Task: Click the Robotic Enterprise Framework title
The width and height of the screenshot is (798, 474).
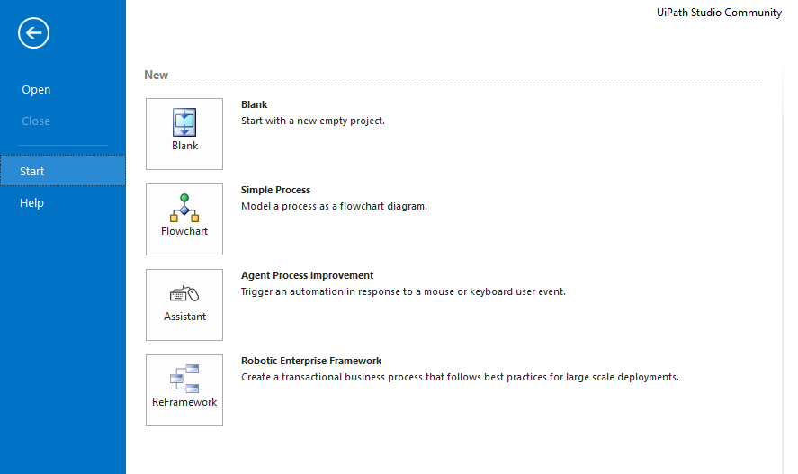Action: coord(311,362)
